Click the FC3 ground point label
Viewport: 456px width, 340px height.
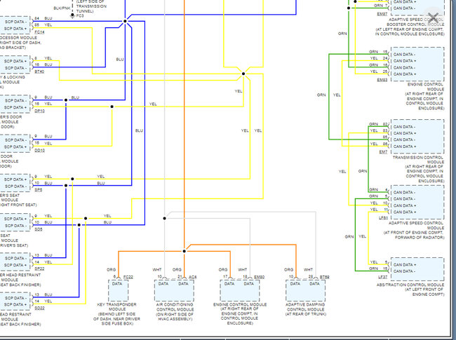tap(80, 16)
